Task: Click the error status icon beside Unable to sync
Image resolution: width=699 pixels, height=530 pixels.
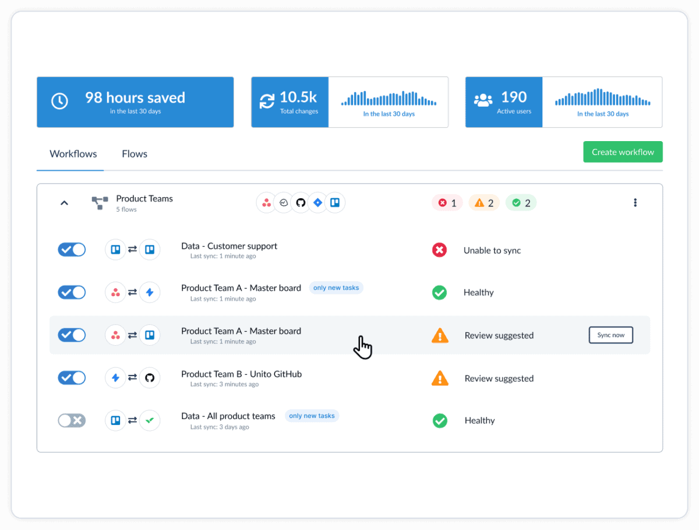Action: pos(440,250)
